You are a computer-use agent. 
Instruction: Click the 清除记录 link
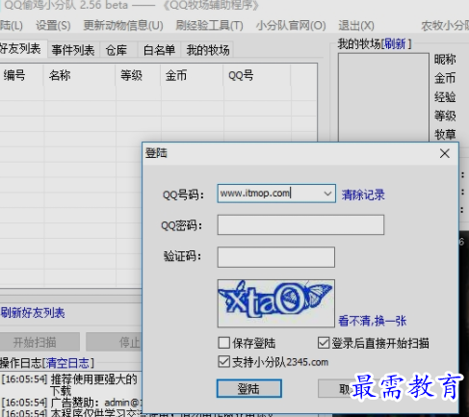coord(363,195)
